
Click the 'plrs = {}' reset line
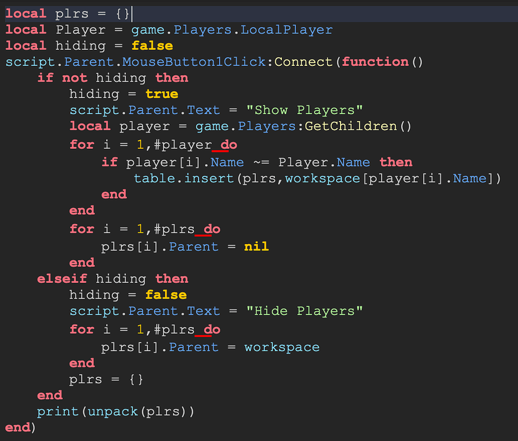(x=106, y=379)
